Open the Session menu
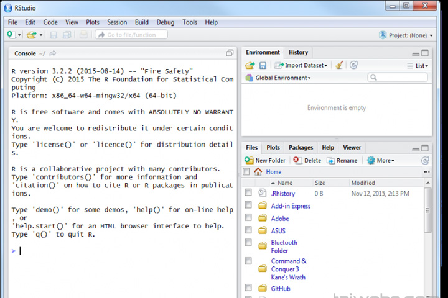The width and height of the screenshot is (448, 298). tap(117, 22)
